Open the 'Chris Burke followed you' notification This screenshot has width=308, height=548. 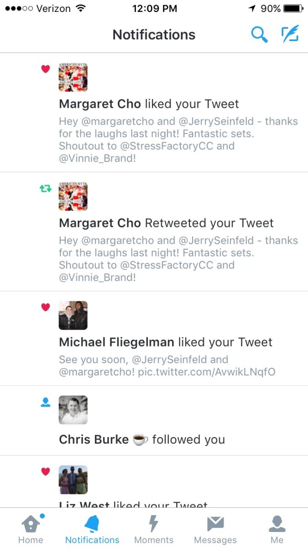[154, 421]
